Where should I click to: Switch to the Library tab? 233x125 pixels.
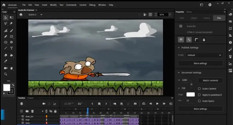pyautogui.click(x=189, y=12)
